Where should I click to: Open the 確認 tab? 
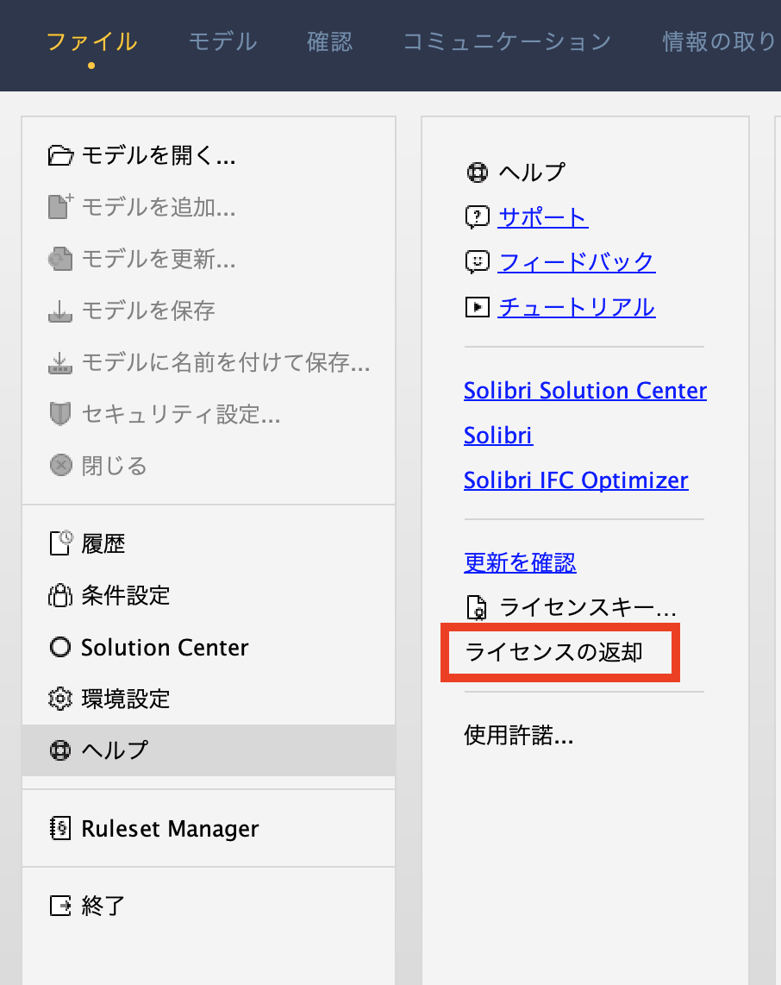coord(329,41)
